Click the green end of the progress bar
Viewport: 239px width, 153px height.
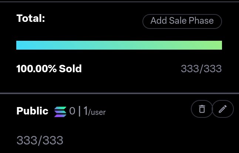pyautogui.click(x=218, y=45)
